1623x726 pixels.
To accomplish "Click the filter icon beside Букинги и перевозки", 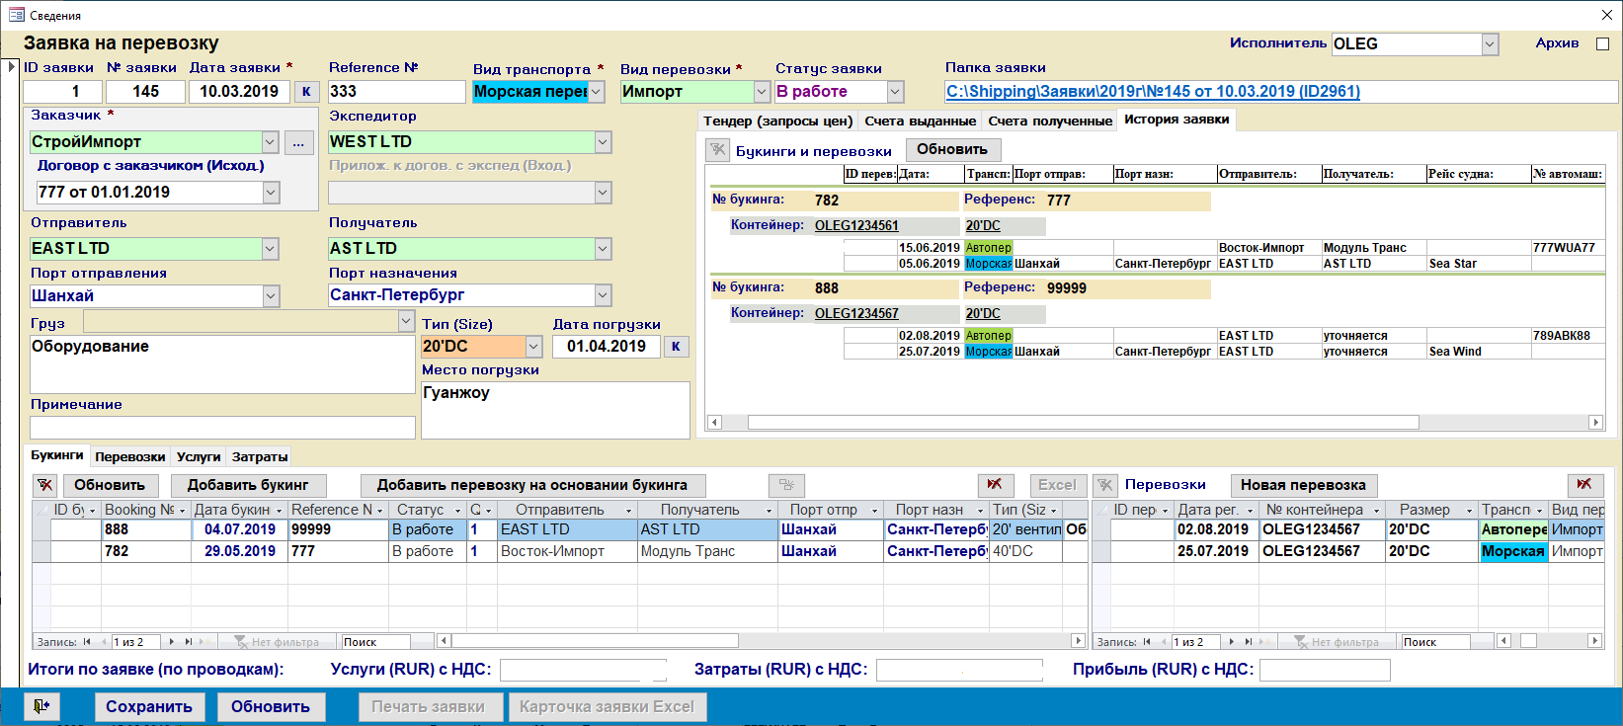I will 717,150.
